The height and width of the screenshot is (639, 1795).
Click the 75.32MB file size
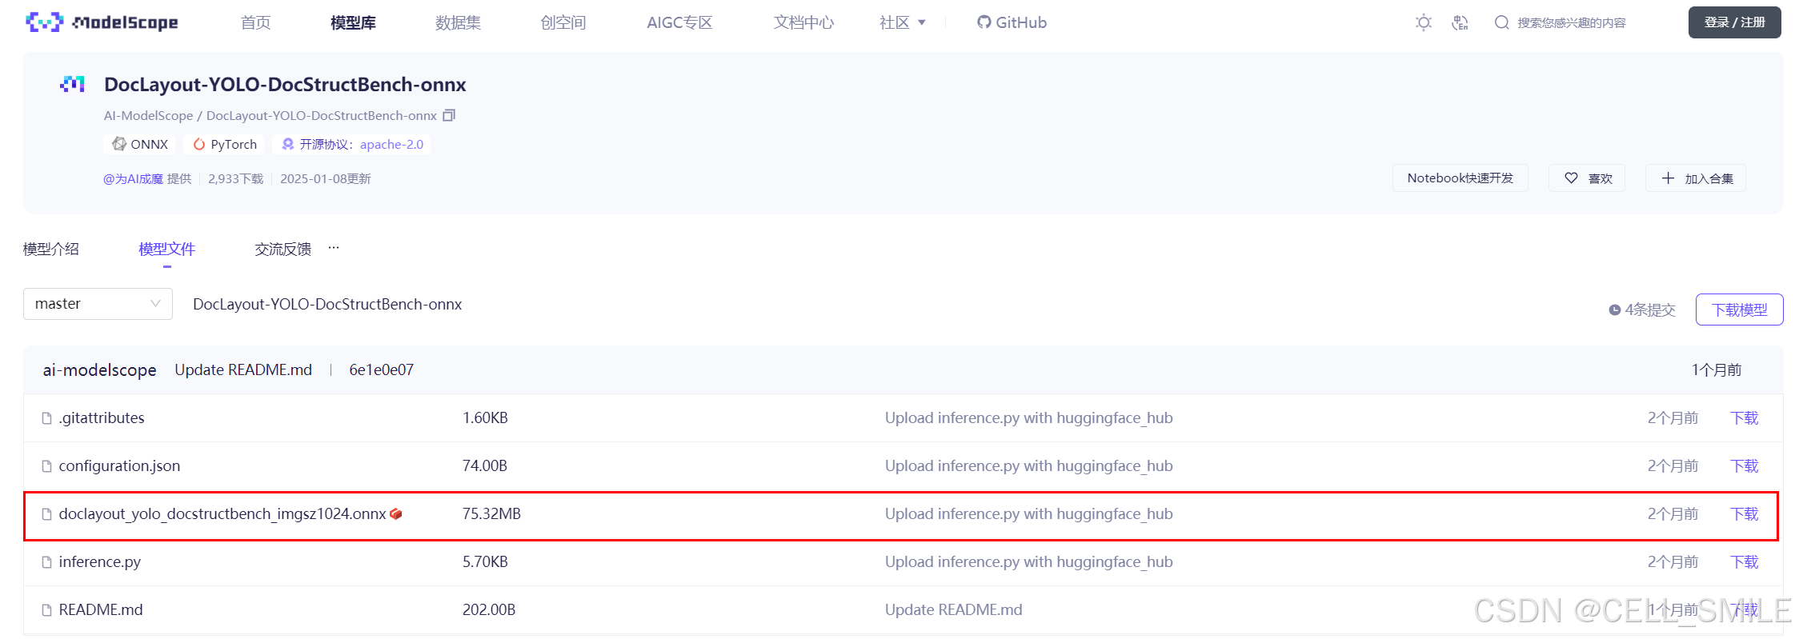491,513
